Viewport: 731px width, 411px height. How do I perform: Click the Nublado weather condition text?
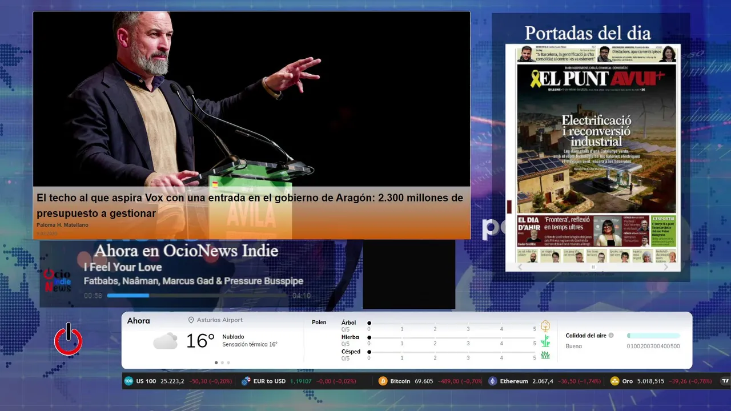pos(233,337)
